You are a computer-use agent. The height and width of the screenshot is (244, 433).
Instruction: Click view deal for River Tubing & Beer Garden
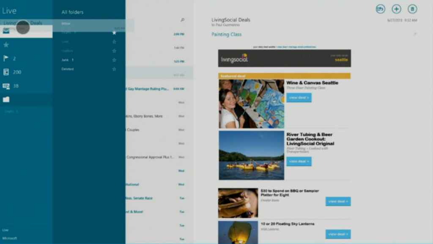click(x=299, y=161)
